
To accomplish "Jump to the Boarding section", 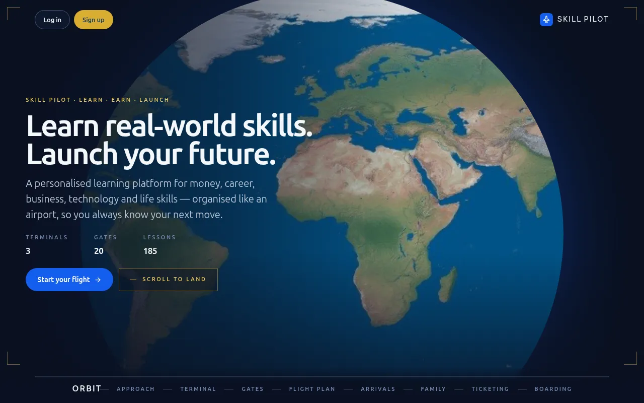I will click(553, 389).
